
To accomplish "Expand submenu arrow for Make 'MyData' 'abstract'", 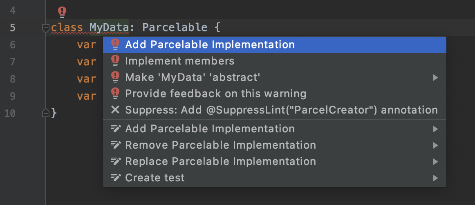I will click(435, 78).
